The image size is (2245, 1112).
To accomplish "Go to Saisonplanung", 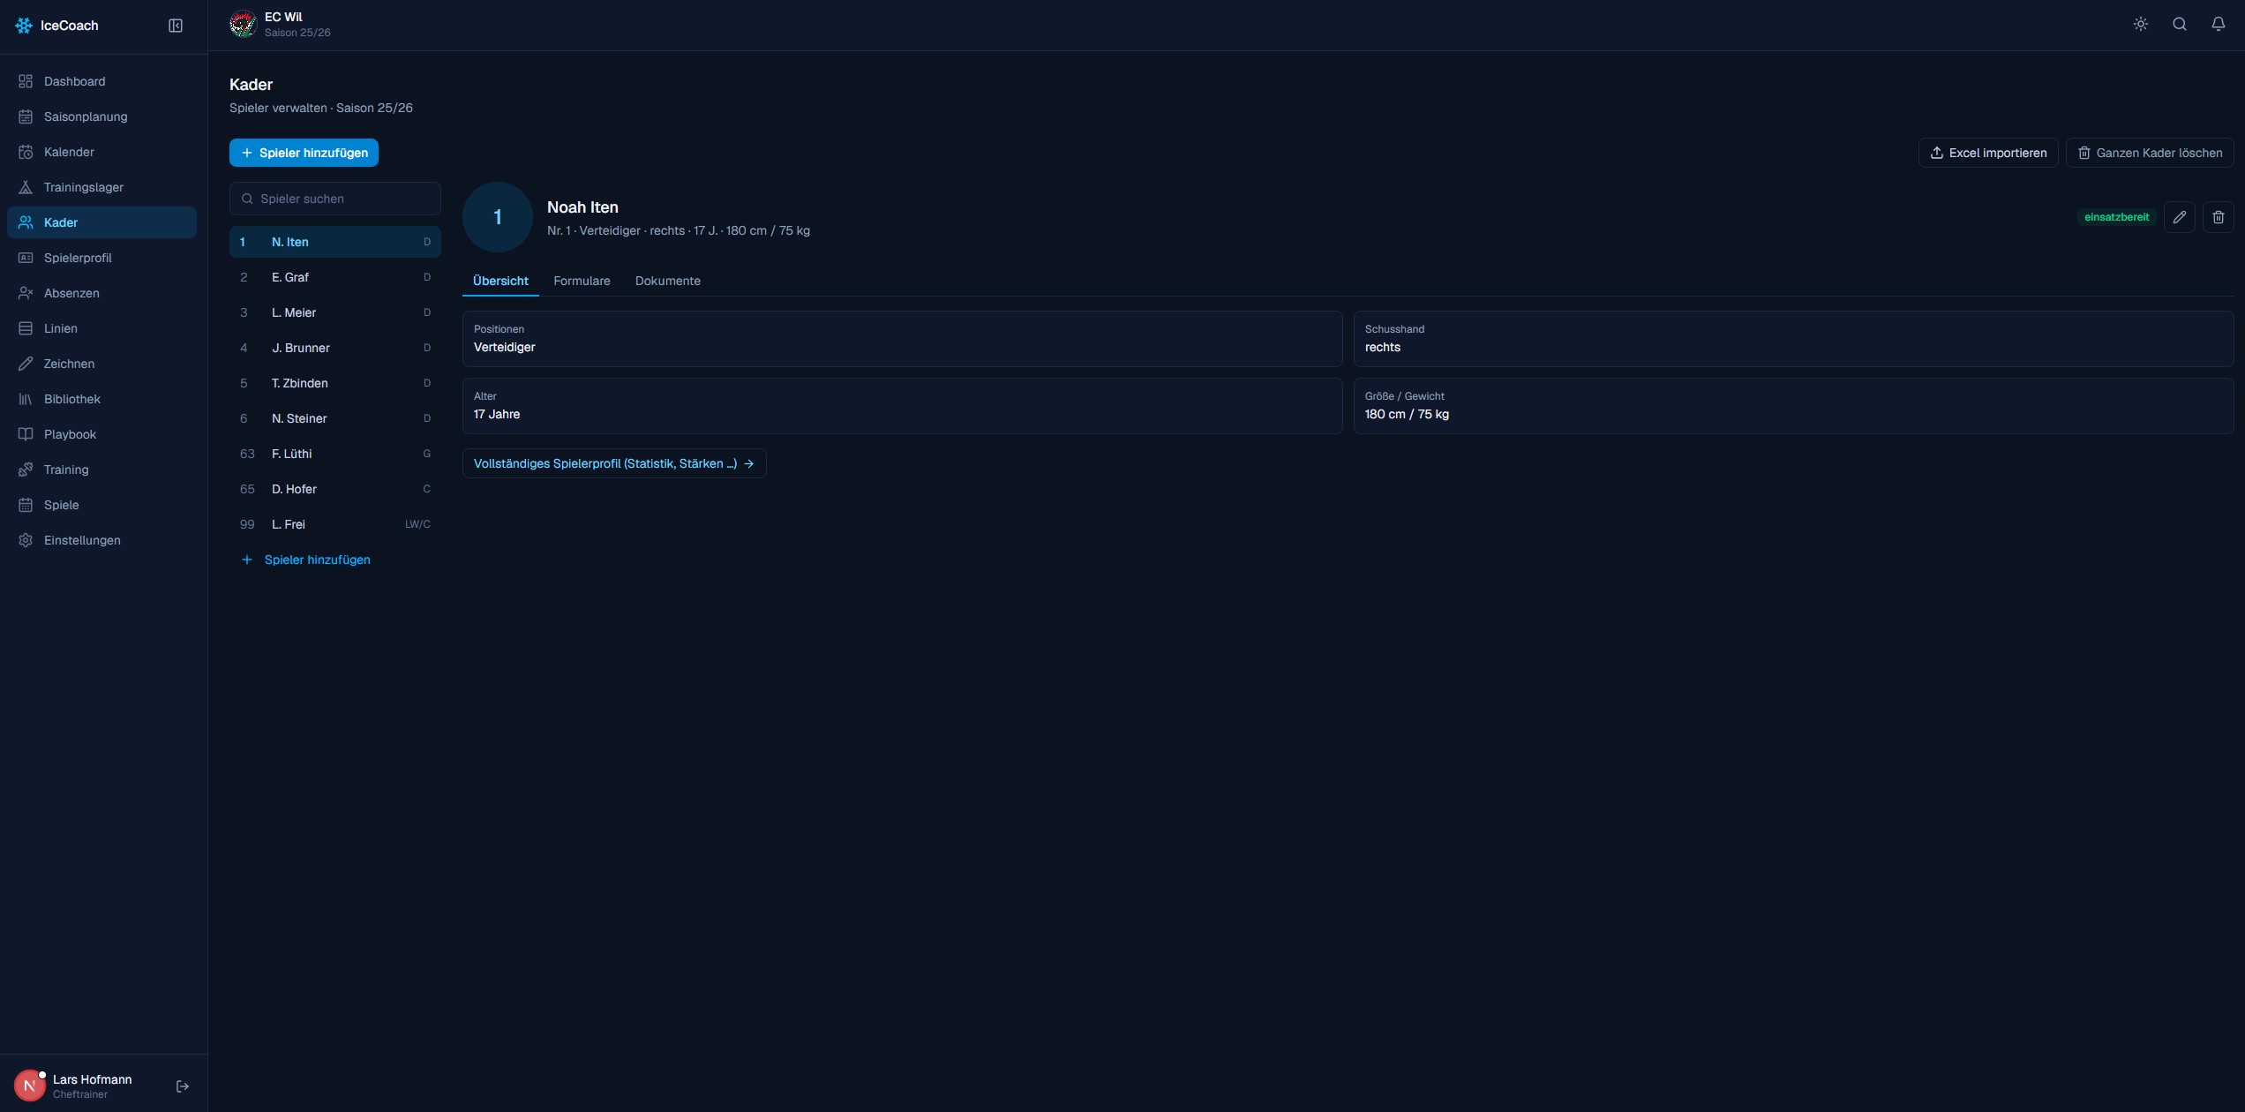I will click(x=101, y=116).
